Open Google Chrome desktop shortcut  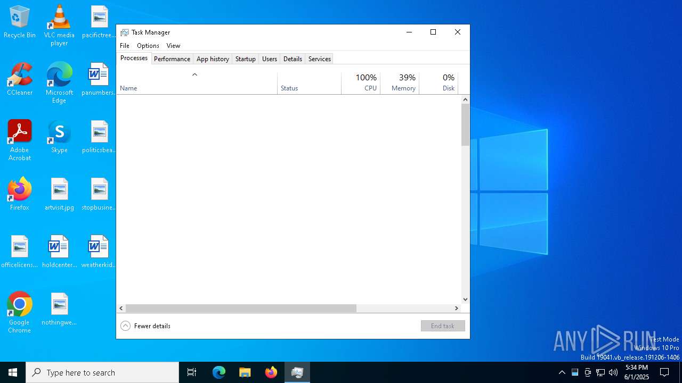(20, 313)
